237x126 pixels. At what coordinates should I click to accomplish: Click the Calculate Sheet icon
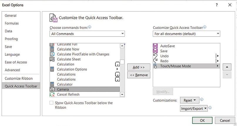pos(52,59)
